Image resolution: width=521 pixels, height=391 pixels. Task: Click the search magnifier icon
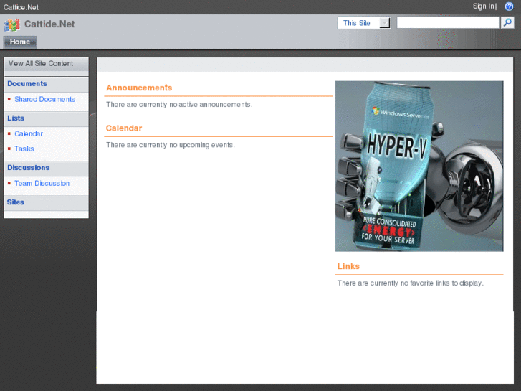coord(507,23)
